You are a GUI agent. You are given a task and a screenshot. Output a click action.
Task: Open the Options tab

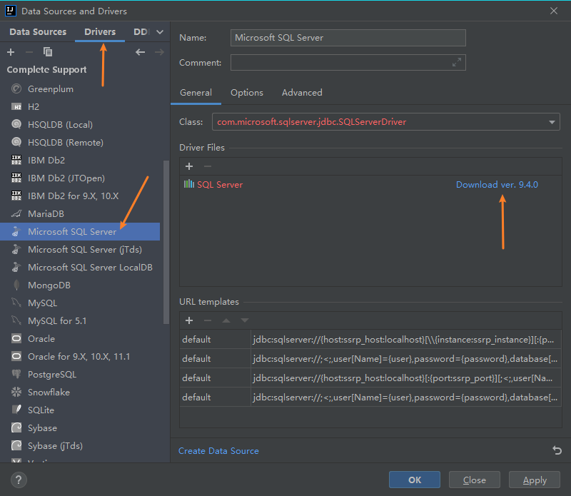(x=247, y=93)
